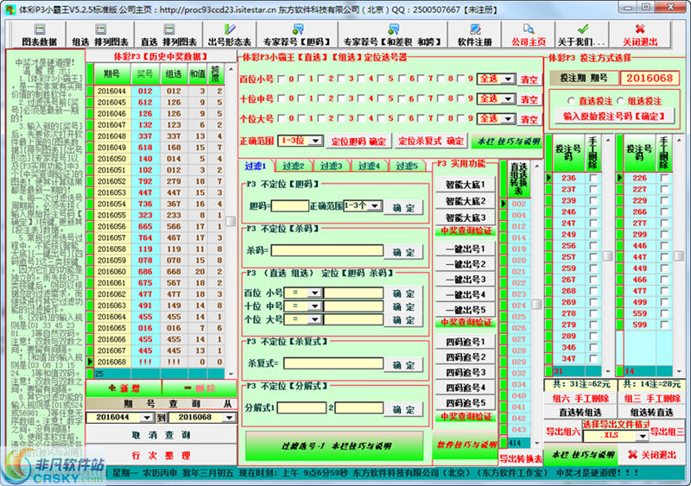Check digit 9 in the 个位大号 row
The height and width of the screenshot is (486, 691).
(461, 118)
